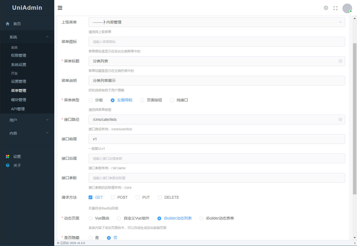Click the question mark 关于 icon
The height and width of the screenshot is (246, 357).
pos(8,165)
